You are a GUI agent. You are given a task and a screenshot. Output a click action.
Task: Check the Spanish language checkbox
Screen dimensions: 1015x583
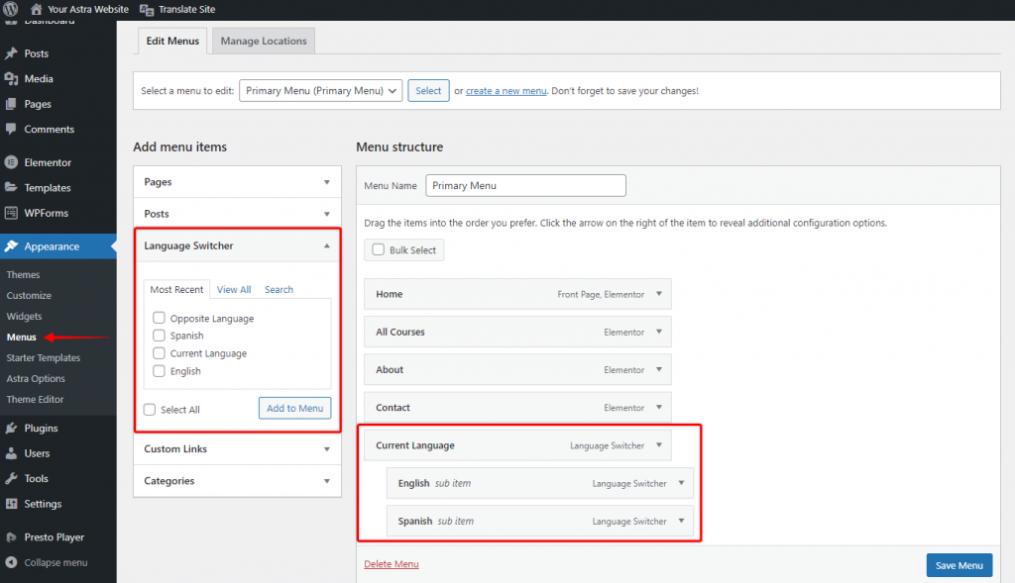tap(159, 336)
